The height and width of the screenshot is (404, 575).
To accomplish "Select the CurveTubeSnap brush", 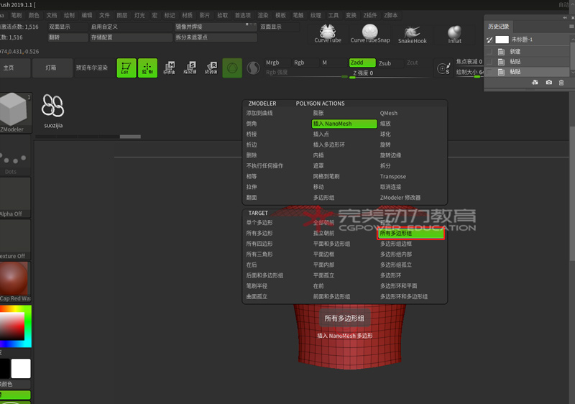I will [370, 32].
